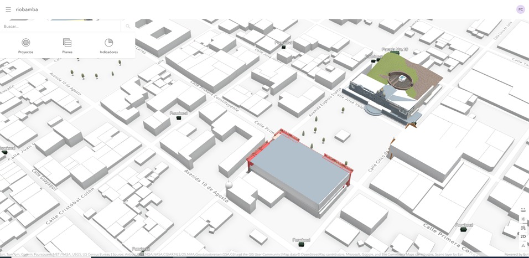The image size is (529, 258).
Task: Switch the view to 2D
Action: click(523, 236)
